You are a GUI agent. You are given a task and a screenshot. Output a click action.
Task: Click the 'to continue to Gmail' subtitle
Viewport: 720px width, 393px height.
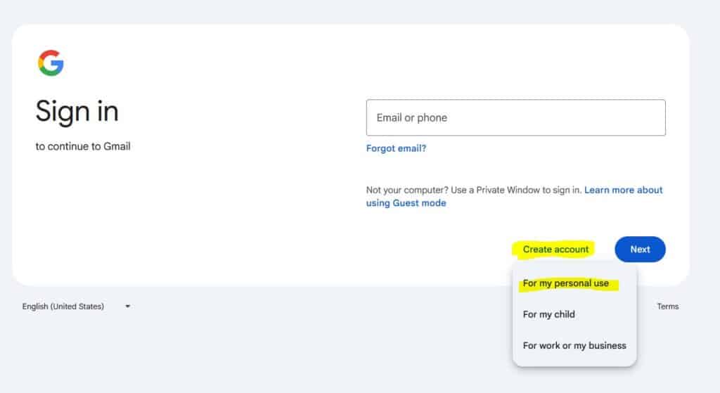(x=83, y=146)
